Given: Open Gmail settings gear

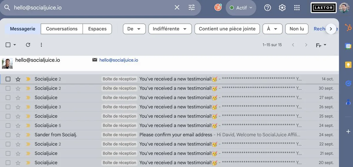Looking at the screenshot, I should click(x=282, y=8).
